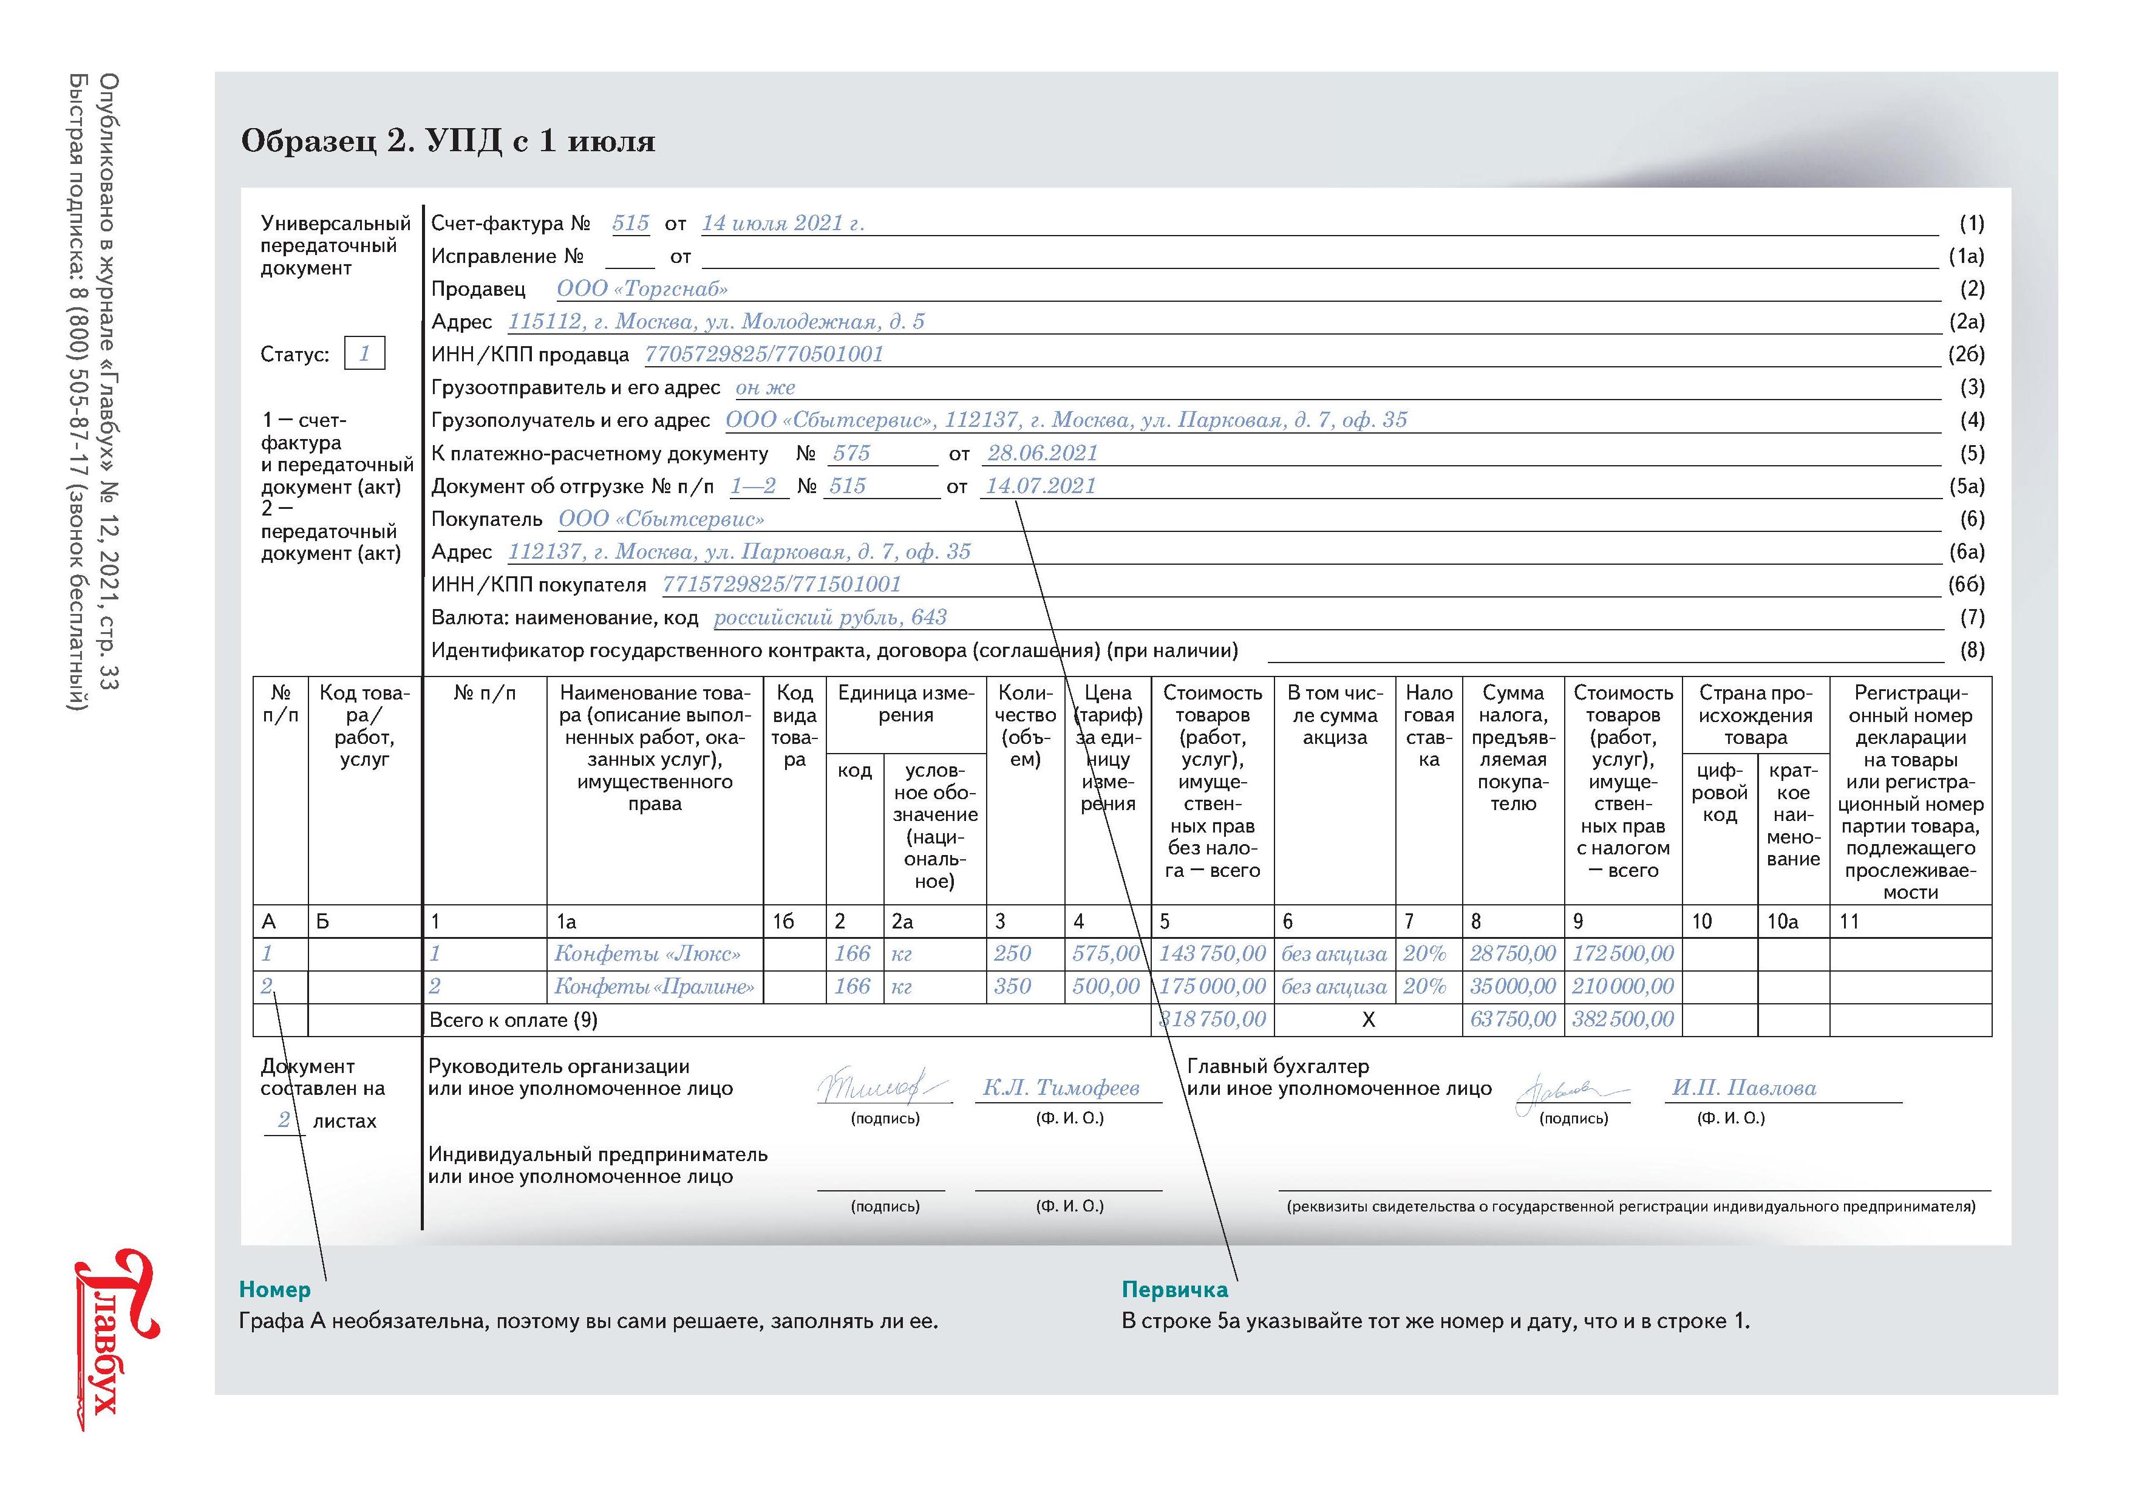This screenshot has height=1506, width=2130.
Task: Click the Первичка annotation heading
Action: point(1174,1290)
